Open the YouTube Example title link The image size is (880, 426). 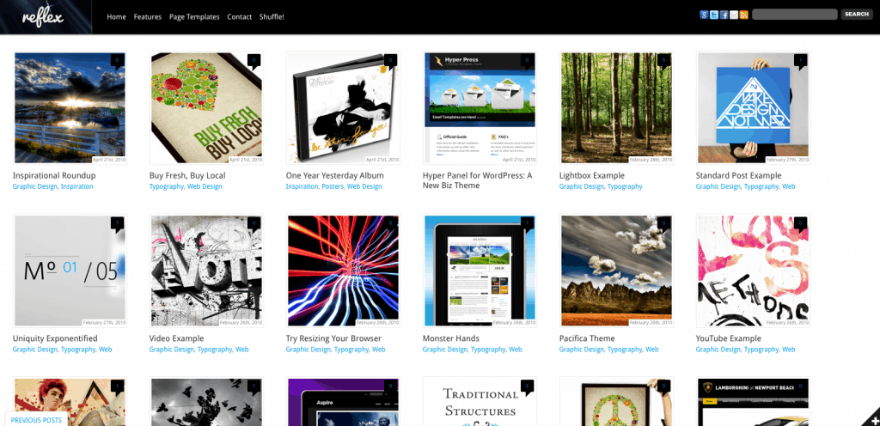[x=728, y=338]
